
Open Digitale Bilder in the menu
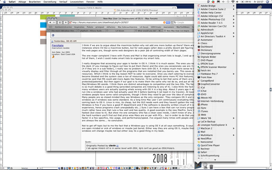215,57
